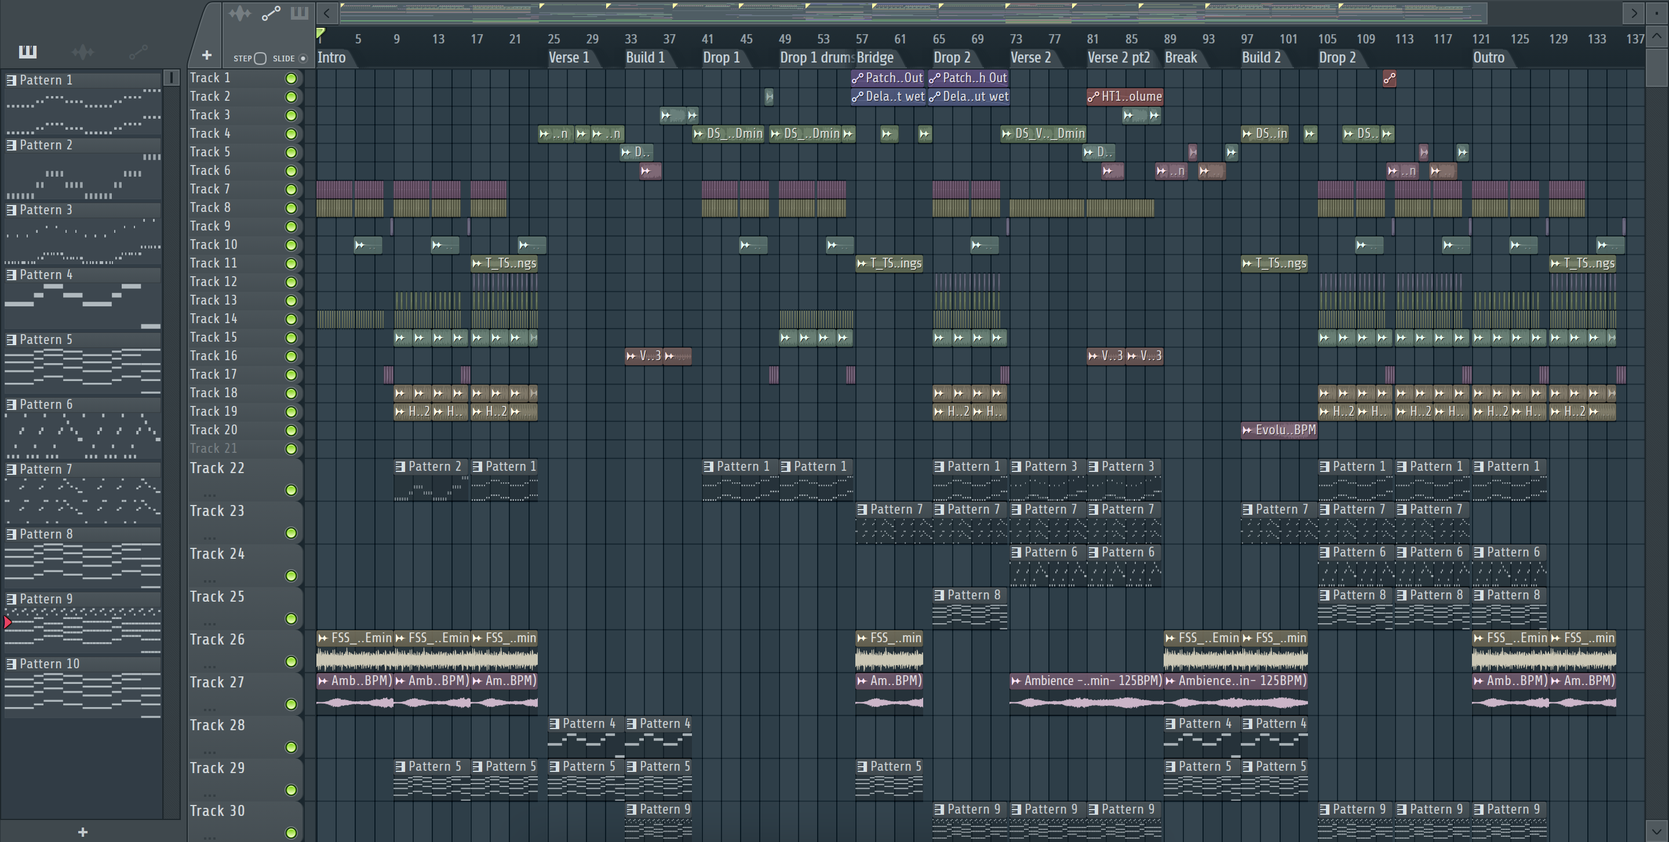The height and width of the screenshot is (842, 1669).
Task: Mute Track 5 using its green LED
Action: (x=291, y=152)
